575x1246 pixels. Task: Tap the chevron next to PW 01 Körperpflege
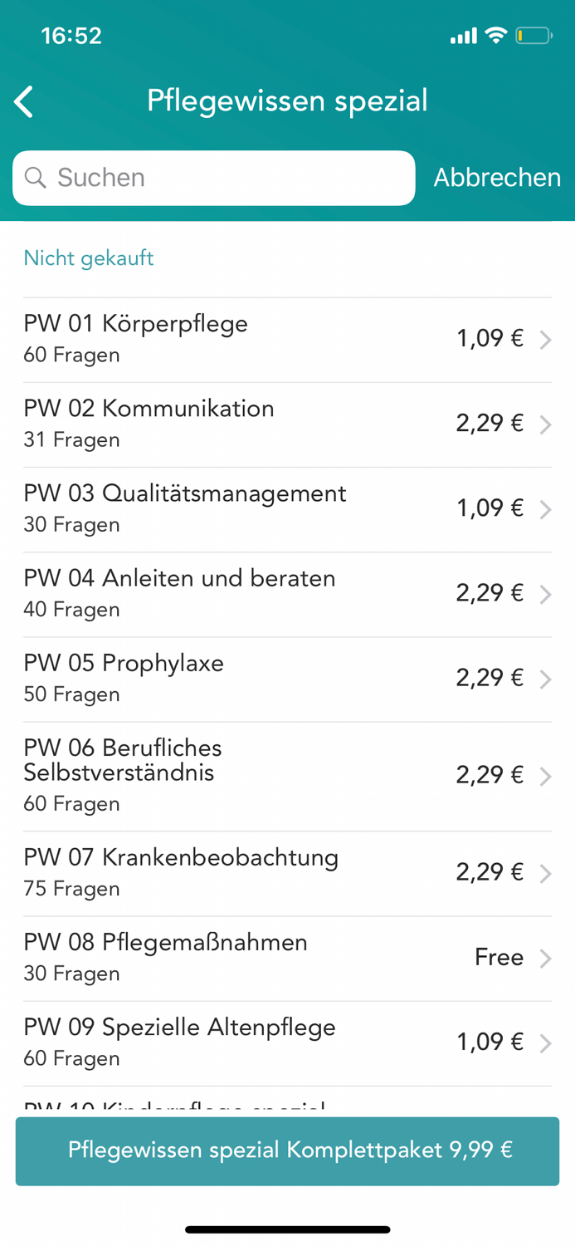click(x=547, y=339)
